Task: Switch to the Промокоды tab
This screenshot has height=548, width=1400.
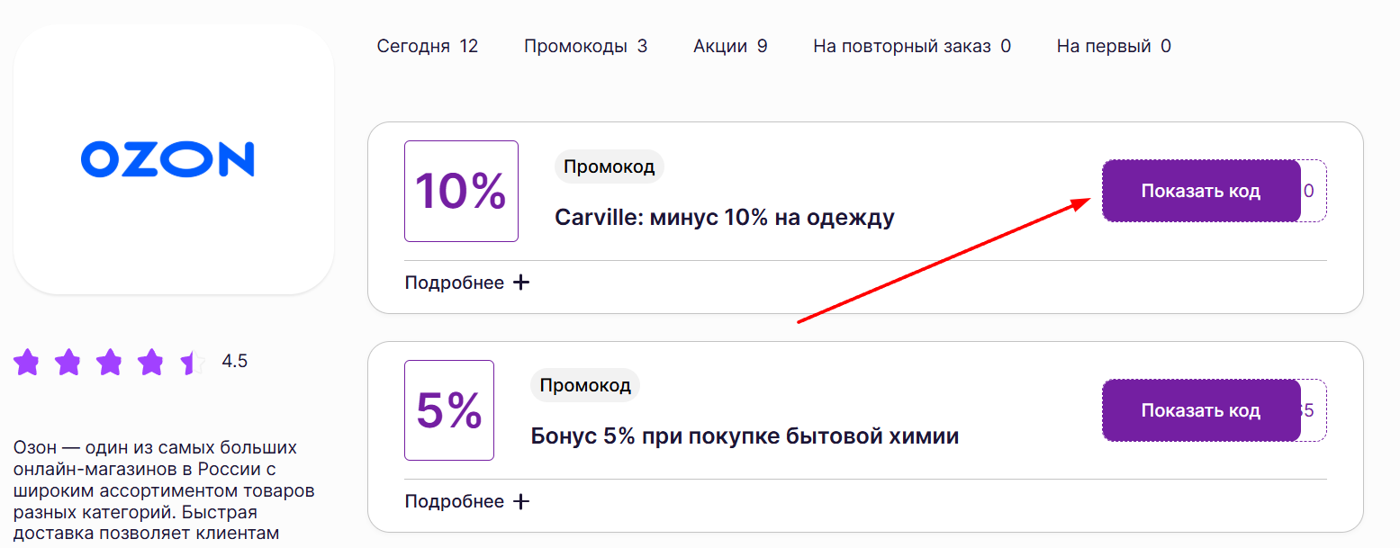Action: (x=585, y=46)
